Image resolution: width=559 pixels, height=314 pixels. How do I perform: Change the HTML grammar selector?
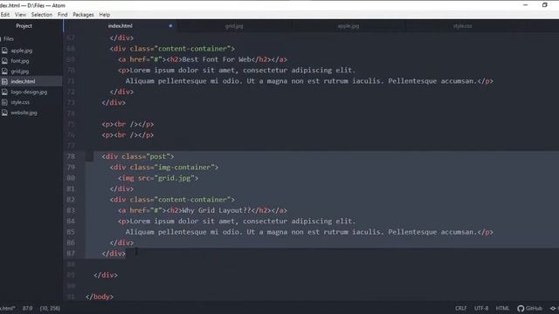pyautogui.click(x=502, y=308)
